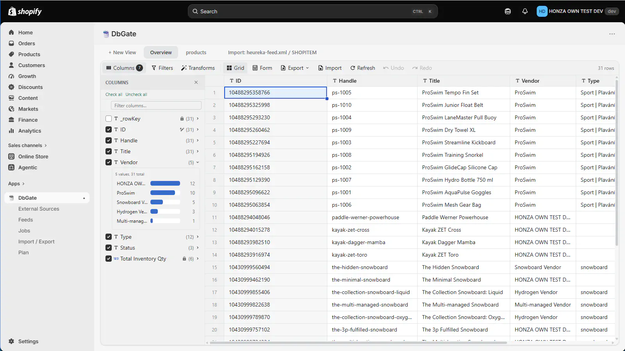This screenshot has width=625, height=351.
Task: Uncheck the Status column checkbox
Action: click(x=109, y=248)
